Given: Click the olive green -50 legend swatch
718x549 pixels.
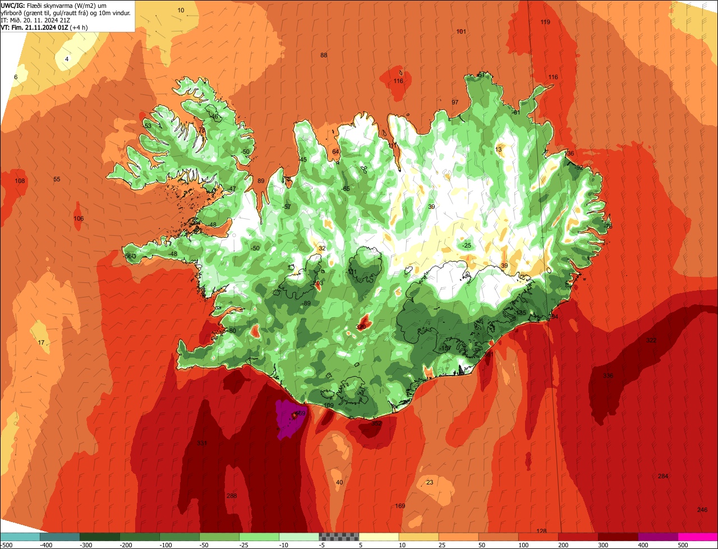Looking at the screenshot, I should coord(219,537).
